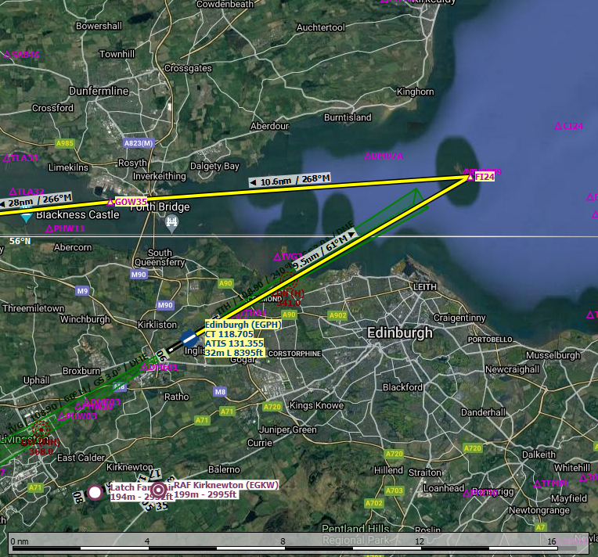Click the 199m - 2995ft runway text
The height and width of the screenshot is (557, 598).
click(206, 494)
